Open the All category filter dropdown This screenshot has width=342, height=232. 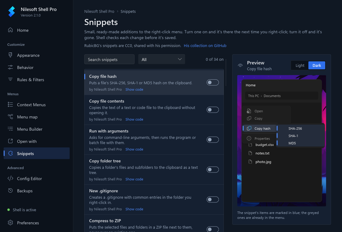[162, 59]
